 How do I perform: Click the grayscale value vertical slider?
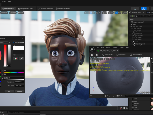click(x=9, y=56)
